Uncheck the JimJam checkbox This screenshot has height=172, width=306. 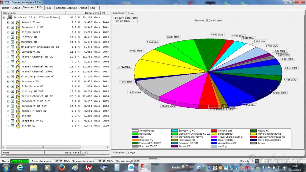13,116
